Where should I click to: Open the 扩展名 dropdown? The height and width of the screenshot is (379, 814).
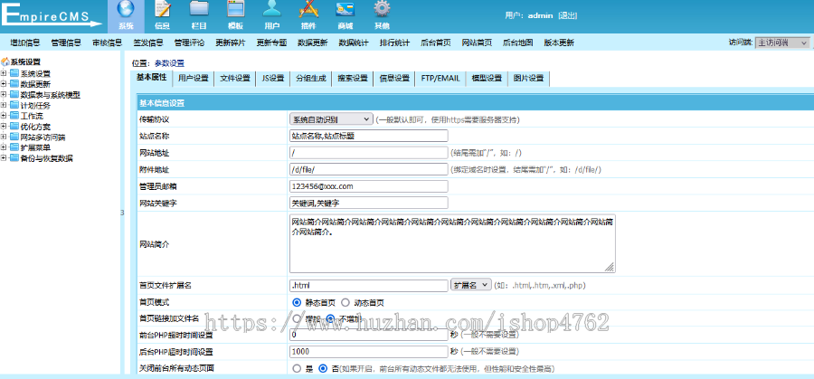coord(470,285)
